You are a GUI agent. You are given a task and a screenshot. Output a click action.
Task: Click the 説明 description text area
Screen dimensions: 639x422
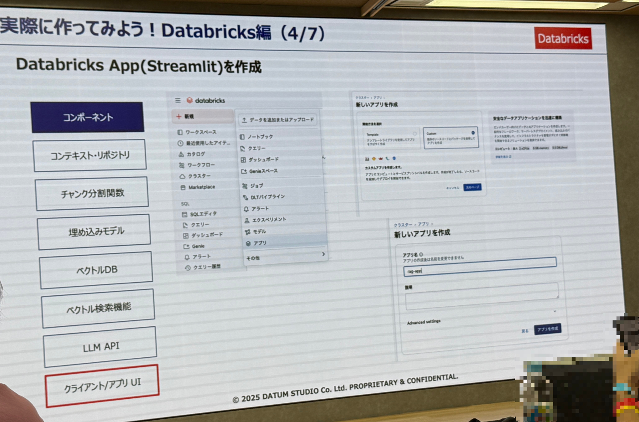click(482, 296)
